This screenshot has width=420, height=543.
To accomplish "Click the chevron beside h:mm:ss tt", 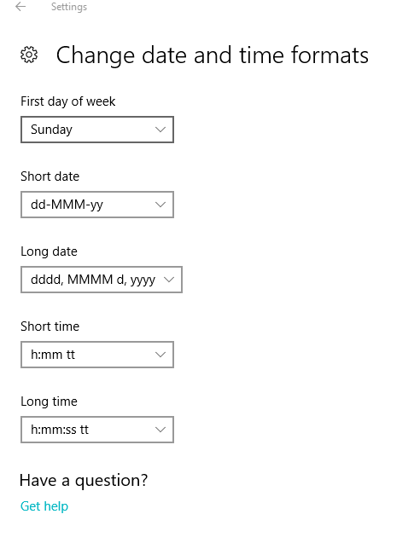I will (x=160, y=430).
